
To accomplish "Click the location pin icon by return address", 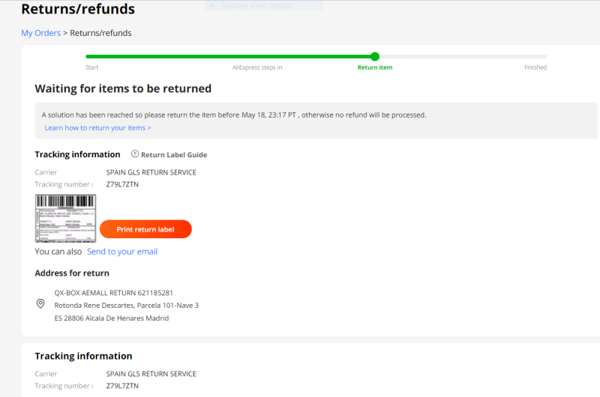I will (40, 304).
